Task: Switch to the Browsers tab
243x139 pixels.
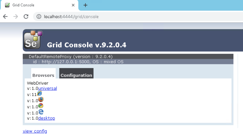Action: tap(43, 73)
